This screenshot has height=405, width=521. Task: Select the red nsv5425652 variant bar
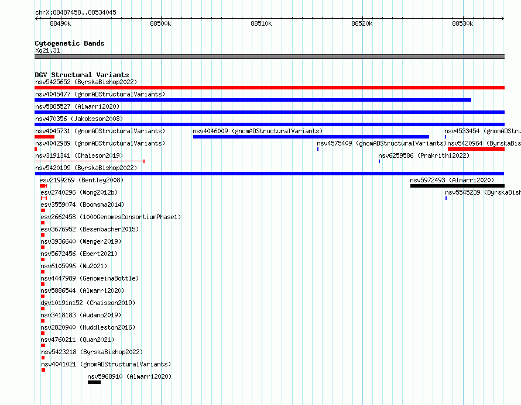pyautogui.click(x=269, y=88)
